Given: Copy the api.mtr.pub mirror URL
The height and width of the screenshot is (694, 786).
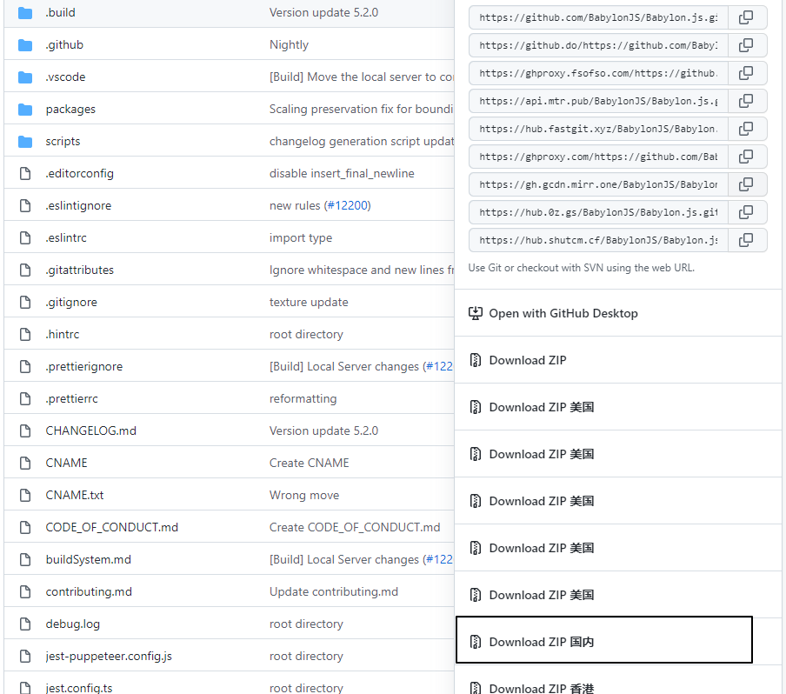Looking at the screenshot, I should [746, 101].
